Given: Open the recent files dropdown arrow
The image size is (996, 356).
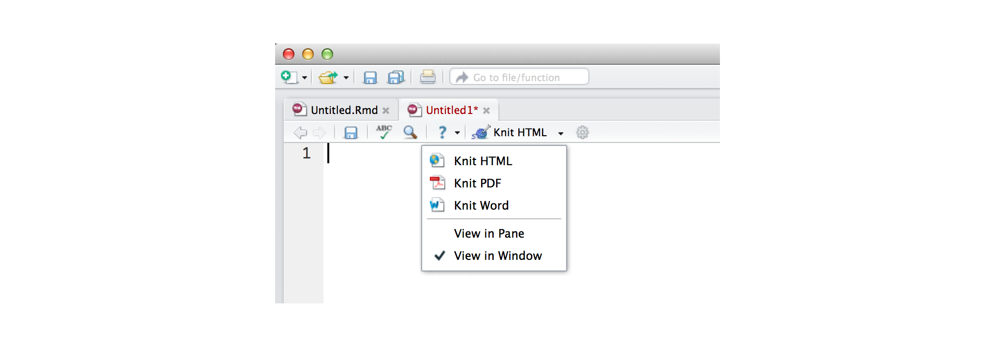Looking at the screenshot, I should pyautogui.click(x=346, y=78).
